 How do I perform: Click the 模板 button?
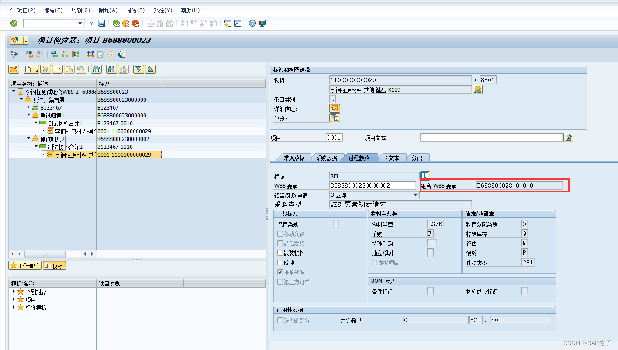coord(54,266)
